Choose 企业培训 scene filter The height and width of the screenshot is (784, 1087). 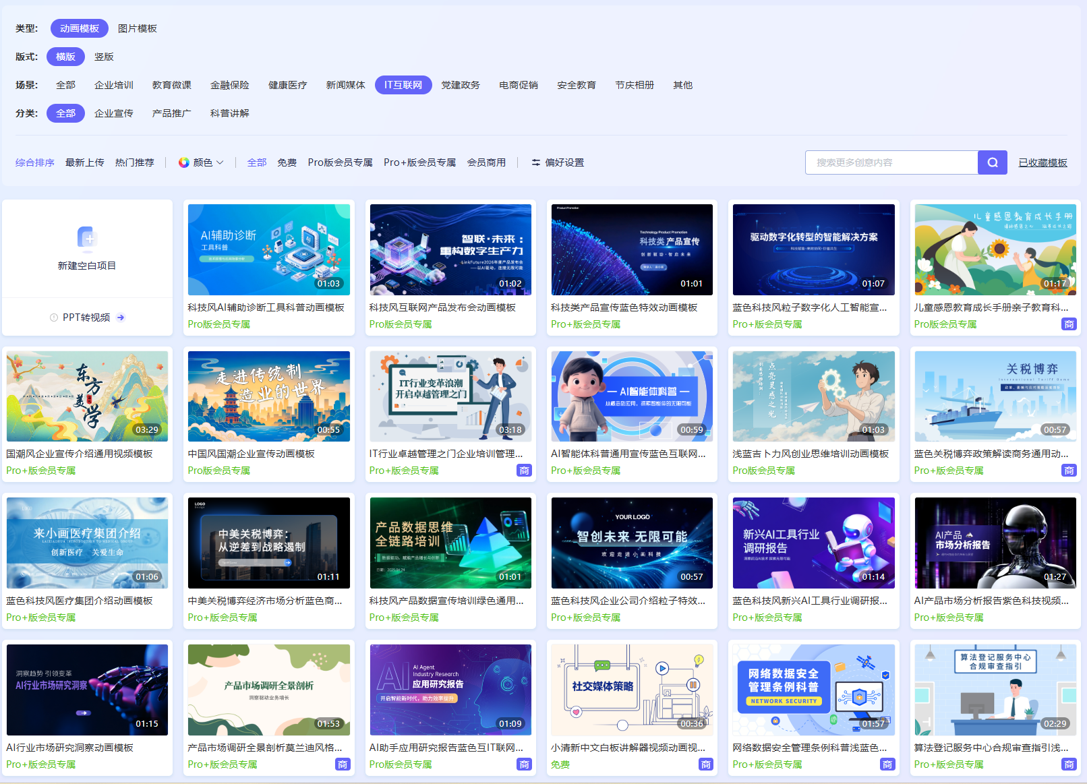point(113,85)
